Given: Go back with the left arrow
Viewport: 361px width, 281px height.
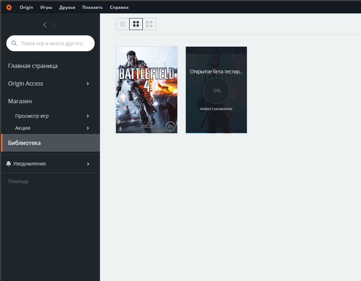Looking at the screenshot, I should coord(45,25).
